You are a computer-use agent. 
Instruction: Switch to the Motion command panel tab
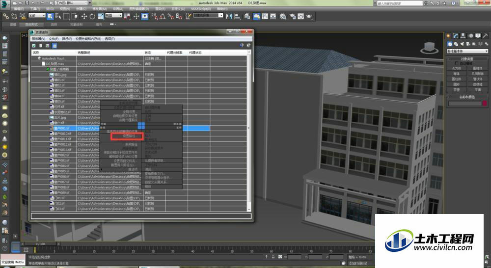pos(471,36)
